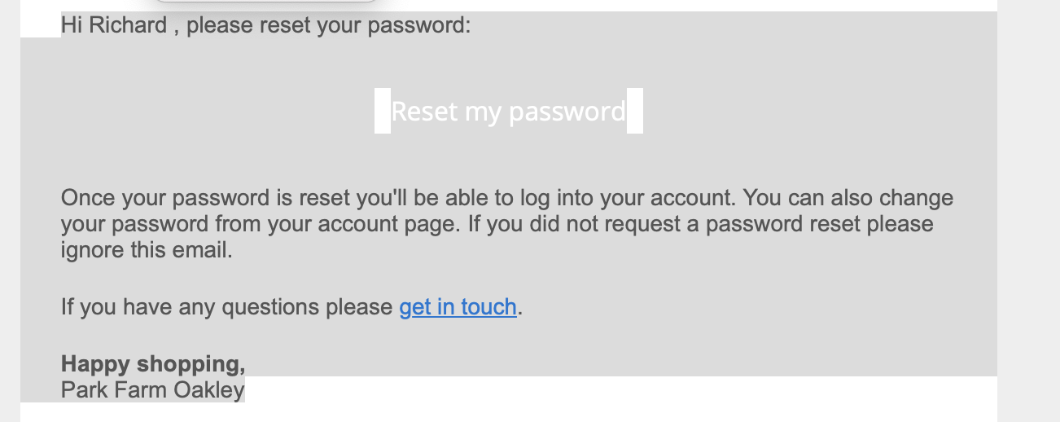Click the name Richard in the greeting

(128, 25)
